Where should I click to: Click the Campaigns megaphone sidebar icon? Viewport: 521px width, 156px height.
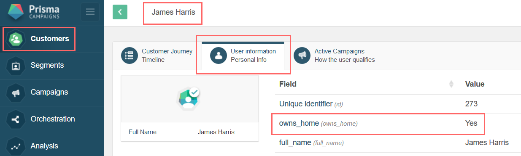(x=16, y=93)
